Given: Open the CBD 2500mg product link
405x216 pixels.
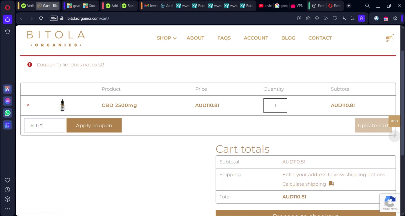Looking at the screenshot, I should (x=119, y=105).
